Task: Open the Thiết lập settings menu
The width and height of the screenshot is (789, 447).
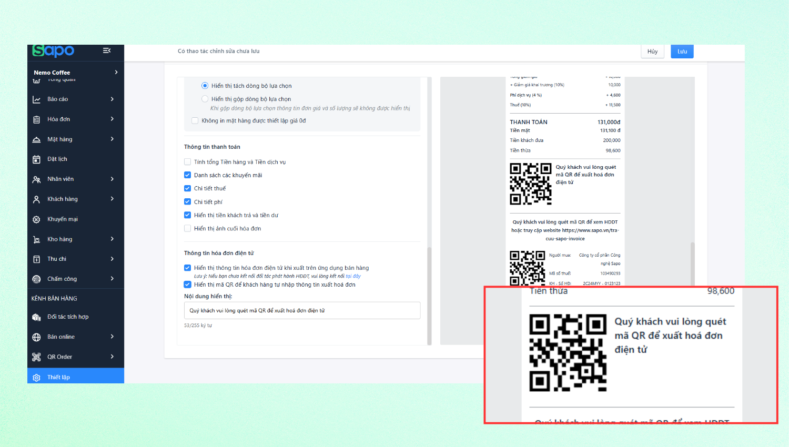Action: (x=76, y=377)
